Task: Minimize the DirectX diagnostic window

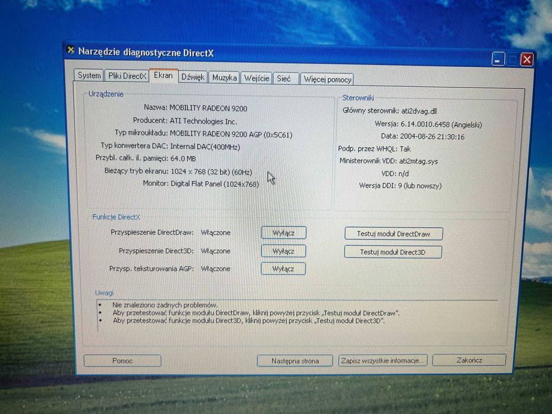Action: [498, 59]
